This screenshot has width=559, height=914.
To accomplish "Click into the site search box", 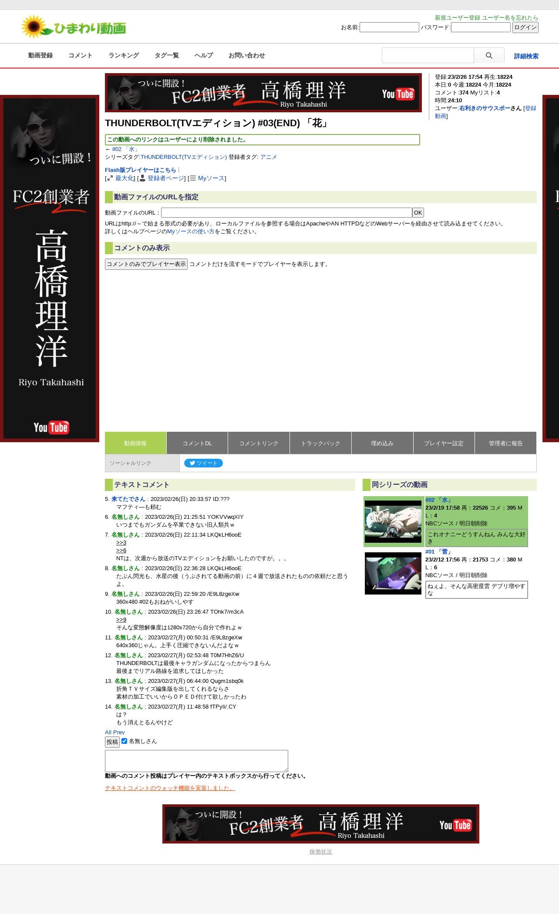I will [428, 56].
